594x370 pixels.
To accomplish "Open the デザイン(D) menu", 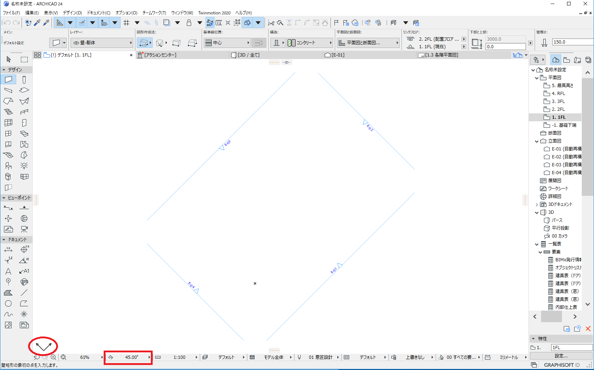I will (72, 13).
